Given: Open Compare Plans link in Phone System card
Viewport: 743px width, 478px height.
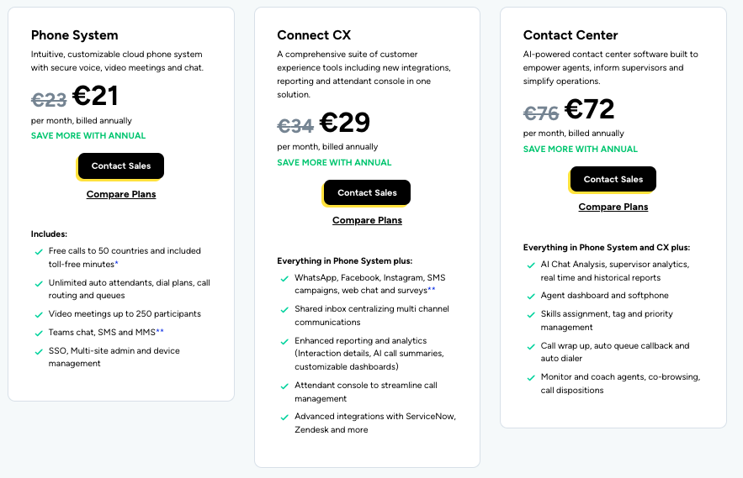Looking at the screenshot, I should coord(121,194).
